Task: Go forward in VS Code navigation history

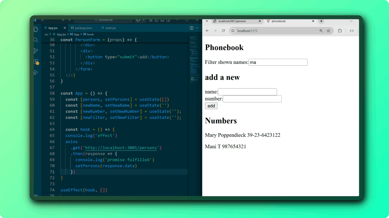Action: coord(69,20)
